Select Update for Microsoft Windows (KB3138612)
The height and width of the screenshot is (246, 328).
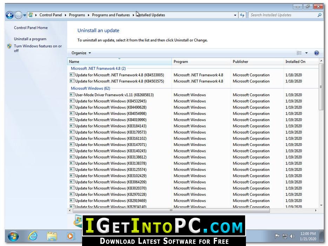click(111, 157)
